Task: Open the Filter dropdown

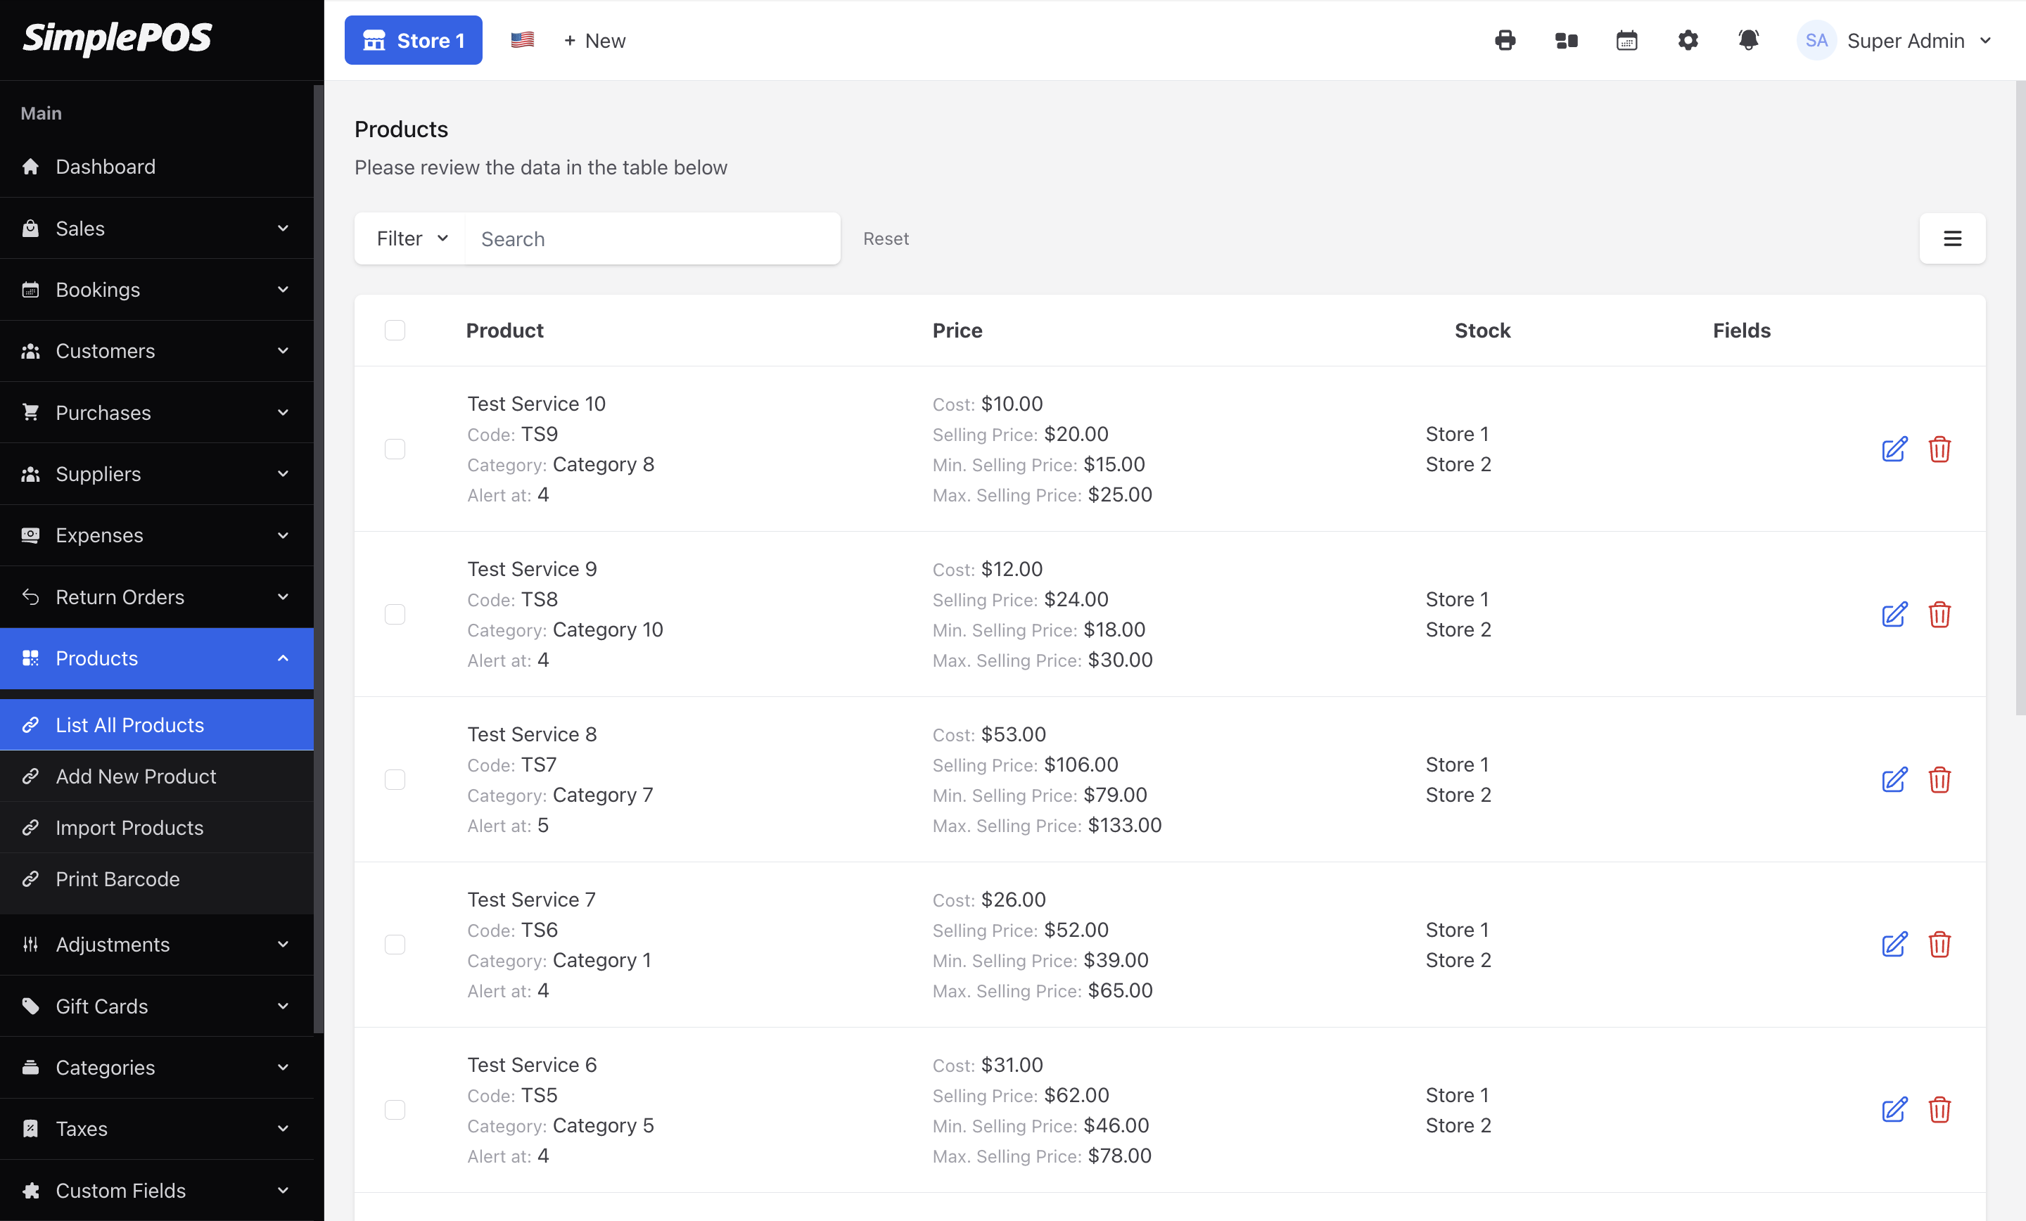Action: 411,238
